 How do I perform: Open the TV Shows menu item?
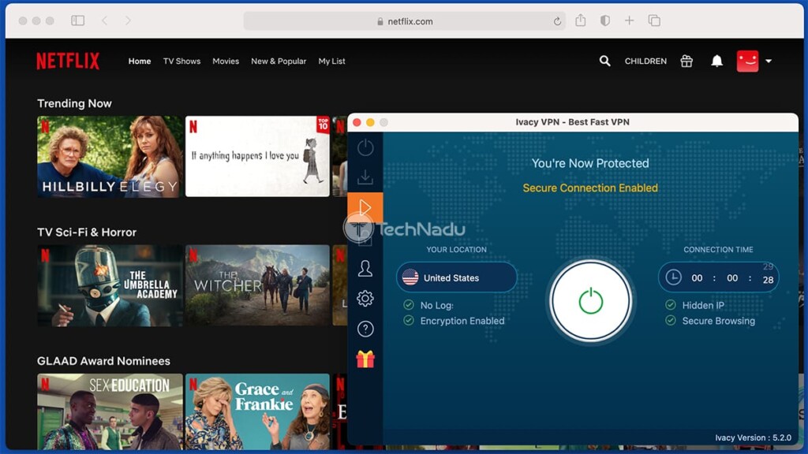pyautogui.click(x=182, y=61)
